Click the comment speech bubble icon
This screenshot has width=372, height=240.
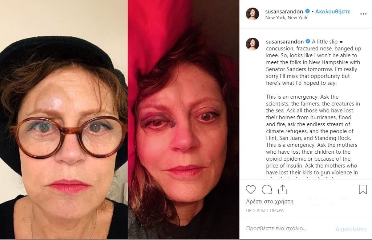(x=267, y=190)
